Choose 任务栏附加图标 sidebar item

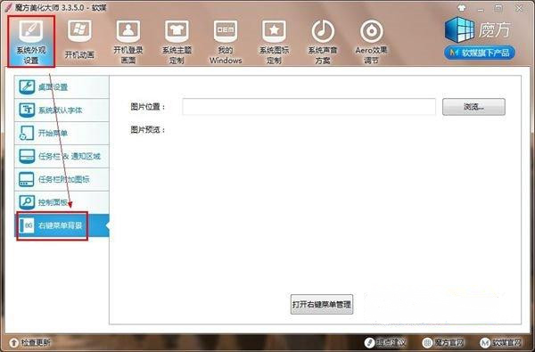[x=62, y=179]
